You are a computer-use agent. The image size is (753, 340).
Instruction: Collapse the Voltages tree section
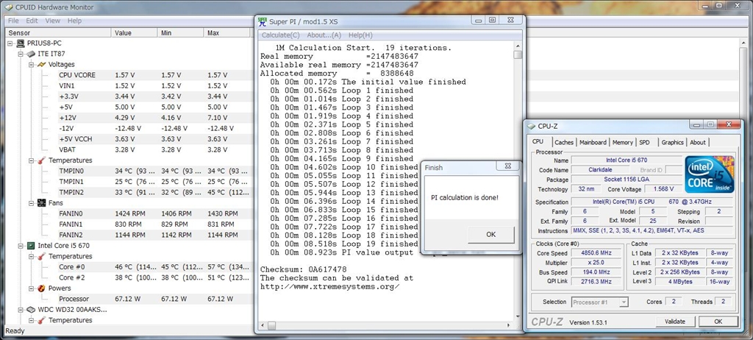pyautogui.click(x=31, y=65)
